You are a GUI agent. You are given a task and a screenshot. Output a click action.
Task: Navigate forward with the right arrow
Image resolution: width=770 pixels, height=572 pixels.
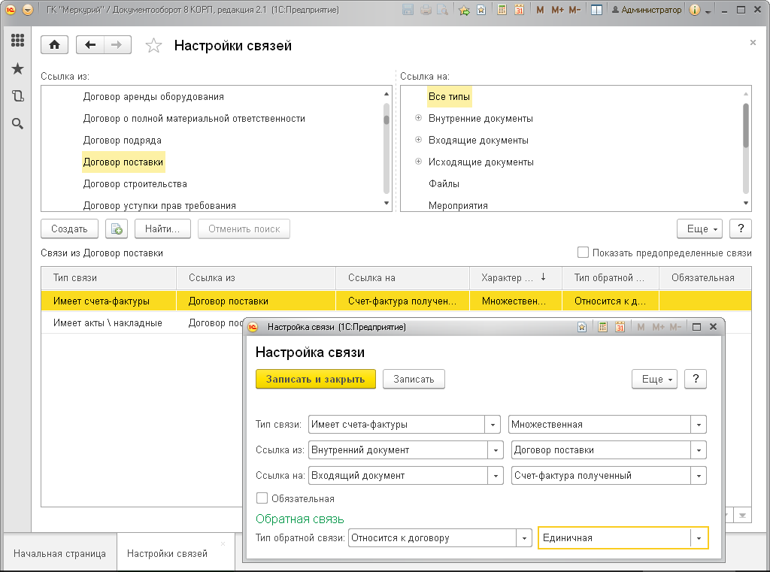[x=117, y=45]
